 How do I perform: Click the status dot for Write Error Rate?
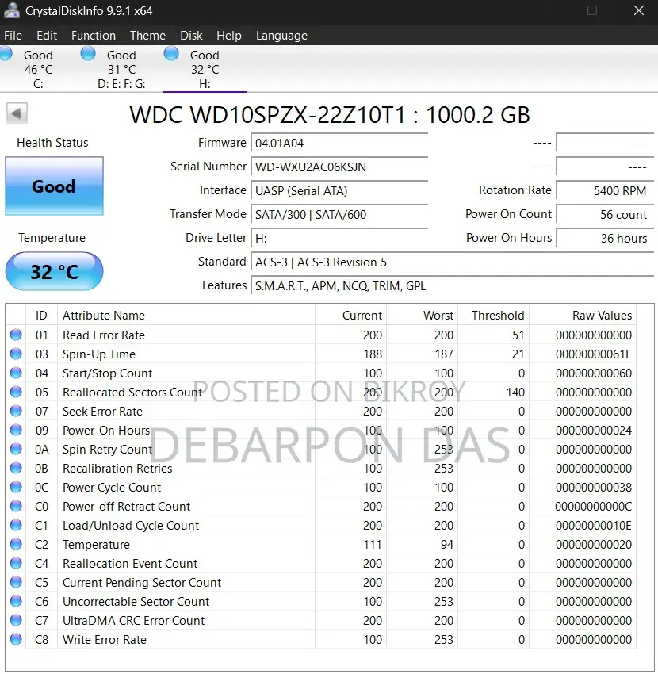pos(16,639)
